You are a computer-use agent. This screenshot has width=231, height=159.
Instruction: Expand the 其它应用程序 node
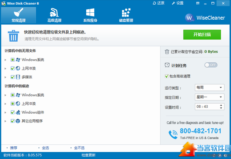pos(5,121)
